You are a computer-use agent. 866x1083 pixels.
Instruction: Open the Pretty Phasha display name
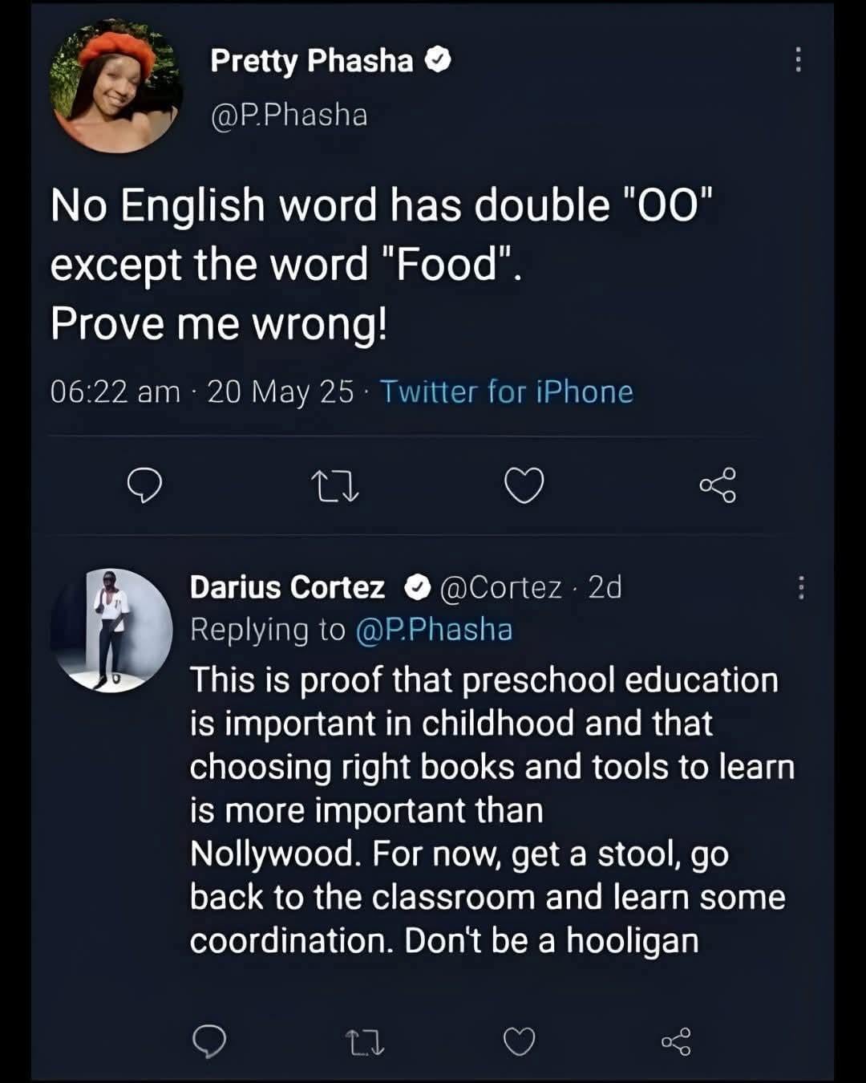[311, 61]
